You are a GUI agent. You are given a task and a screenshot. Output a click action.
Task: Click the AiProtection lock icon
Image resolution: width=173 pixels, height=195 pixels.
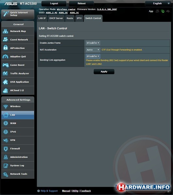pyautogui.click(x=6, y=48)
